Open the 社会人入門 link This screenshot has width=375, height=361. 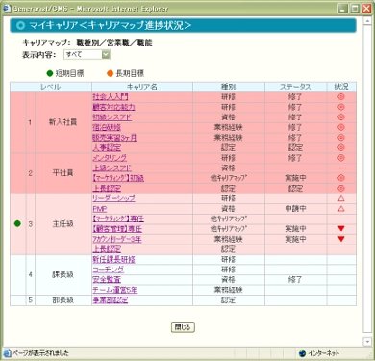[x=111, y=97]
